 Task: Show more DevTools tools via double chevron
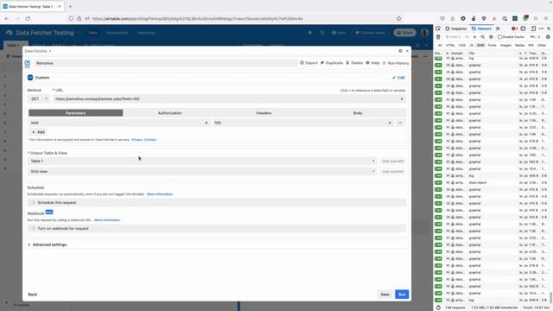click(x=498, y=29)
